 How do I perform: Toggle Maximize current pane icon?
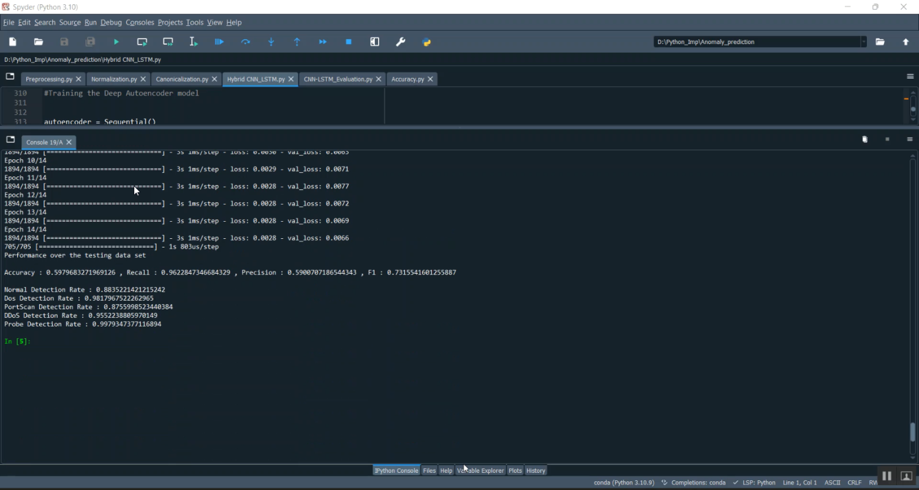[x=375, y=42]
